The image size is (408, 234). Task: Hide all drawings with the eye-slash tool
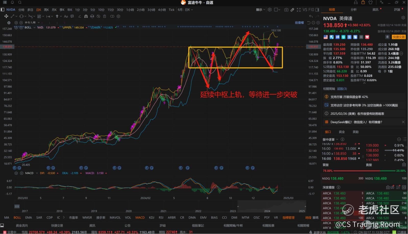pos(98,16)
